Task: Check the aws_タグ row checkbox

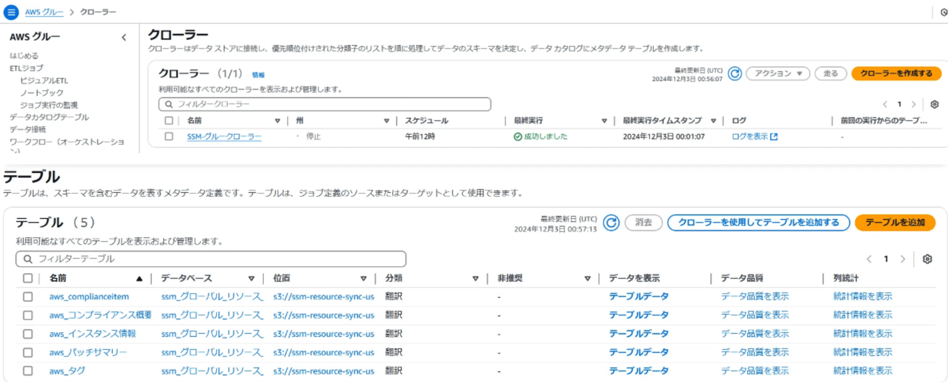Action: 28,371
